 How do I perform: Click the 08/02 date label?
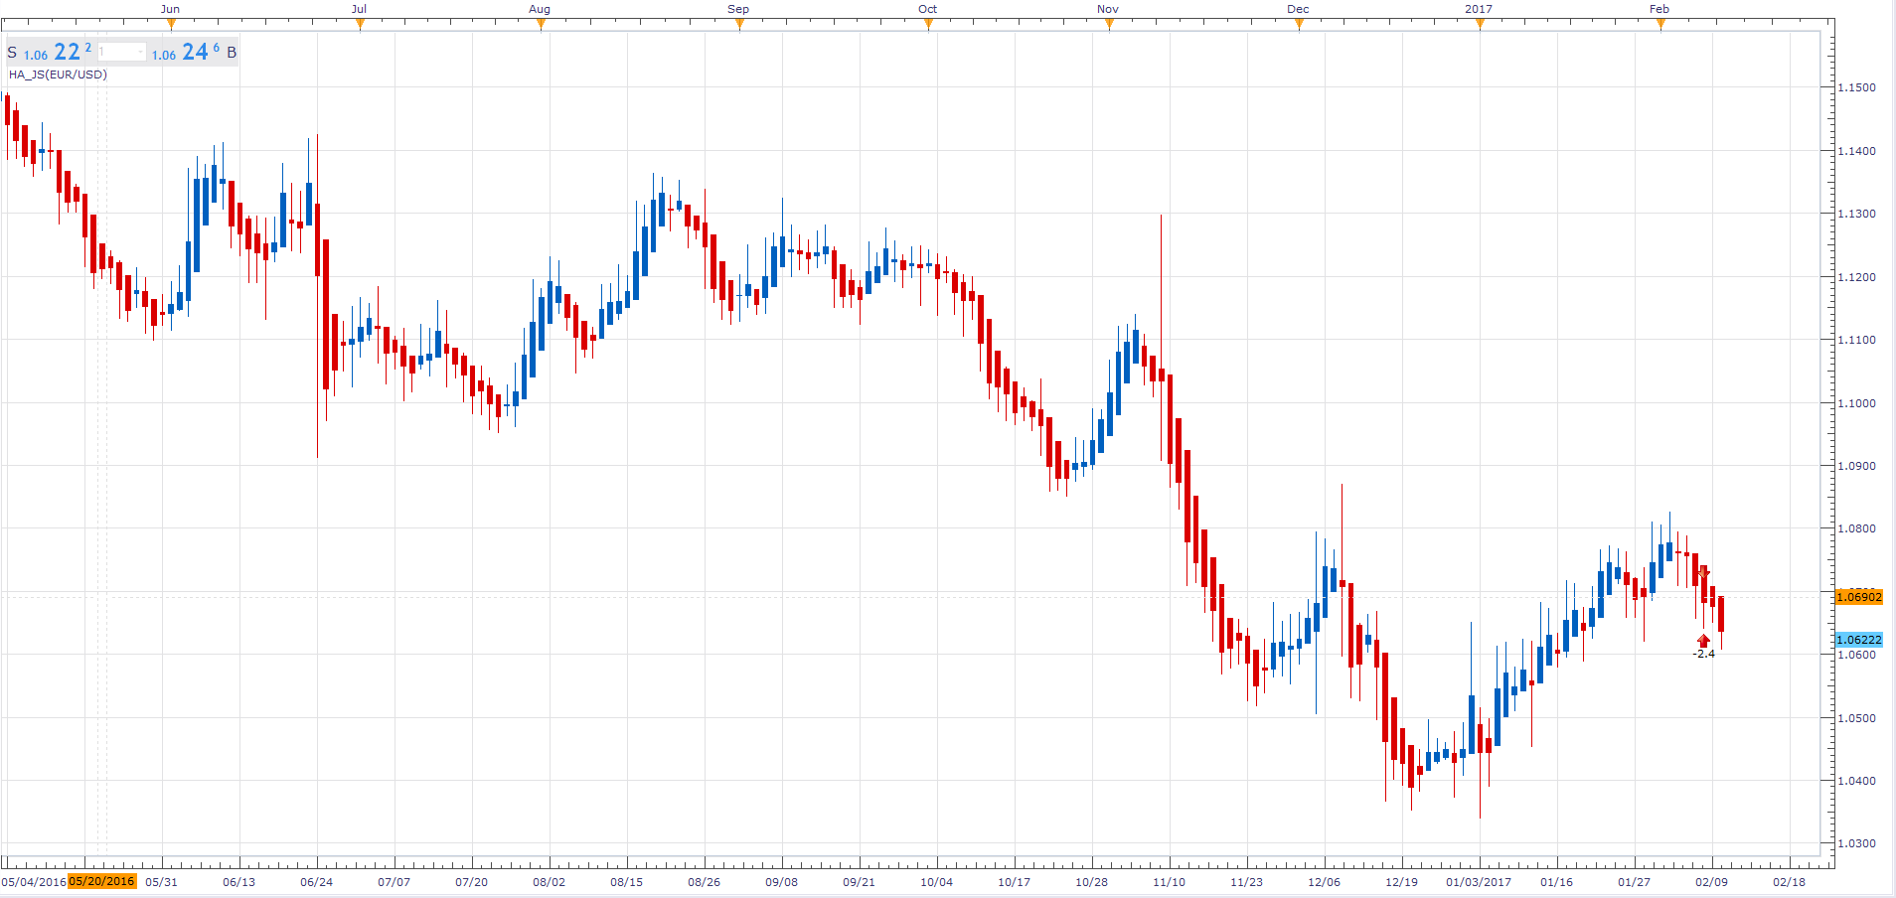click(550, 882)
